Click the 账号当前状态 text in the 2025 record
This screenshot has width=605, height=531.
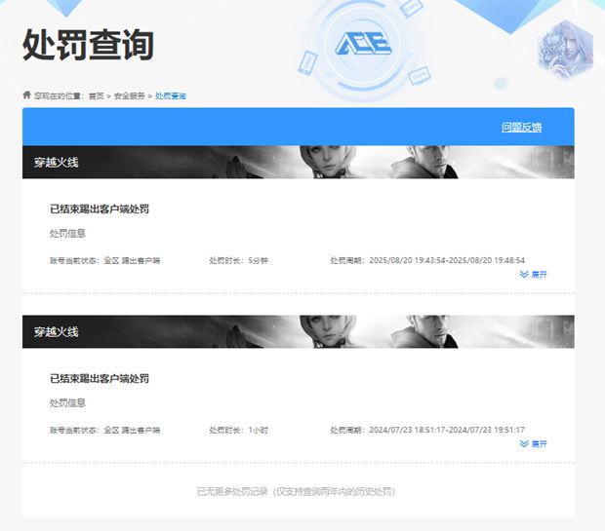(x=105, y=260)
